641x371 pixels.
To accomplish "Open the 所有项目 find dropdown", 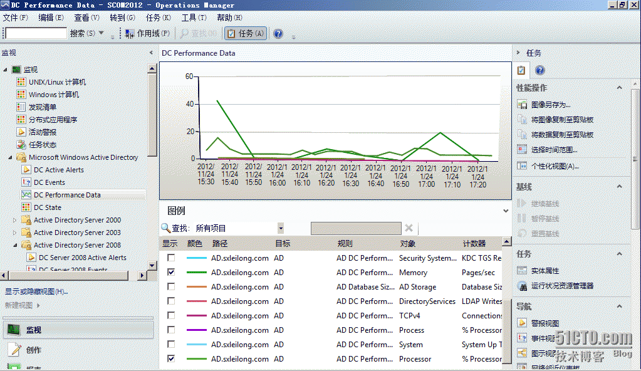I will click(x=281, y=228).
